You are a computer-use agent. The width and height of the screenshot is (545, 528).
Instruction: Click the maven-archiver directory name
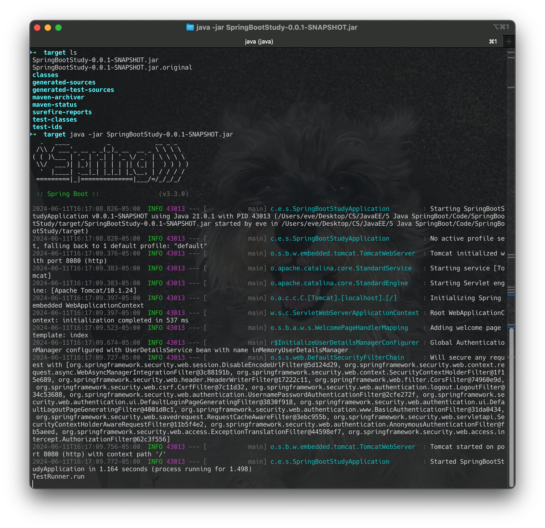[58, 97]
